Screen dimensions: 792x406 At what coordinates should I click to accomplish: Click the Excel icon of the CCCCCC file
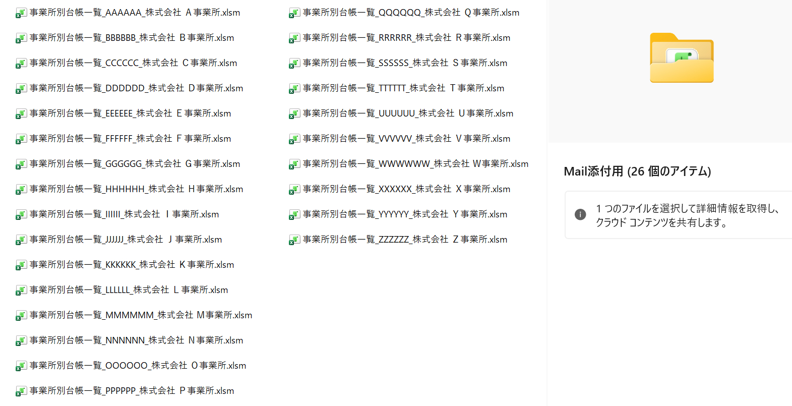pos(21,63)
